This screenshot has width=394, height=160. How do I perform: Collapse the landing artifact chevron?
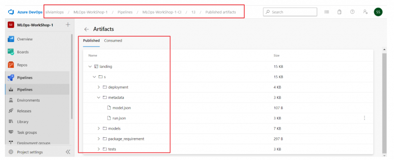point(90,67)
